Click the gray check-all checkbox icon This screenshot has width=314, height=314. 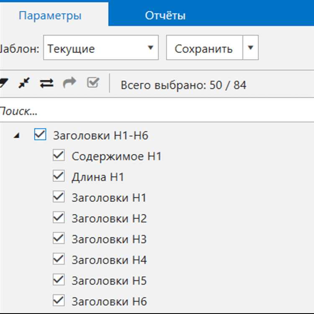coord(93,83)
